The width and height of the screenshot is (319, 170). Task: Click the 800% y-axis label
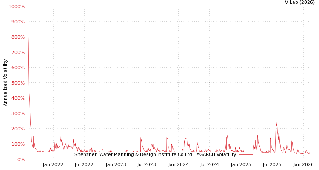[x=18, y=37]
